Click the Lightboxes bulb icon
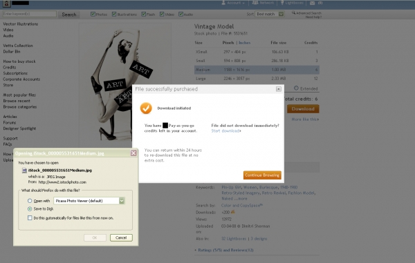This screenshot has width=415, height=263. [282, 3]
